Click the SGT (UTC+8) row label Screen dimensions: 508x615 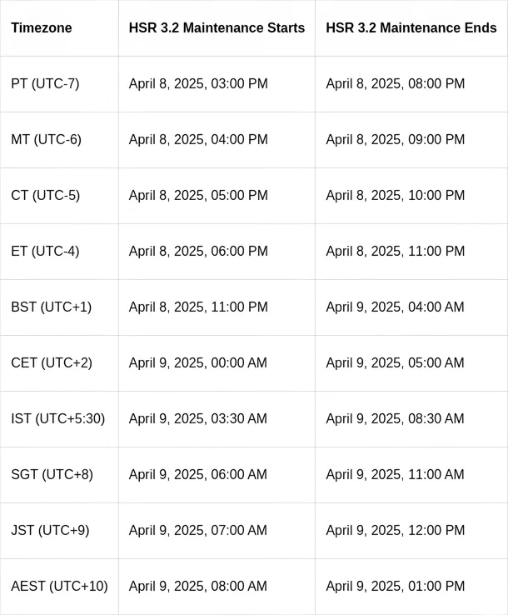point(52,475)
